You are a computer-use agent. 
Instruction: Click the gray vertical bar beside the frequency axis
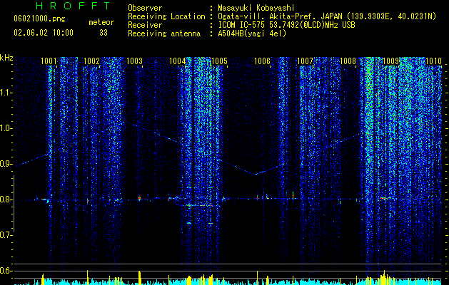click(14, 204)
